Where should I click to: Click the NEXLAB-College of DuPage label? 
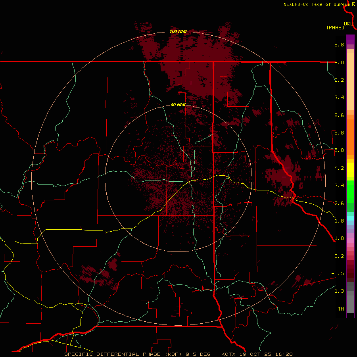point(317,4)
